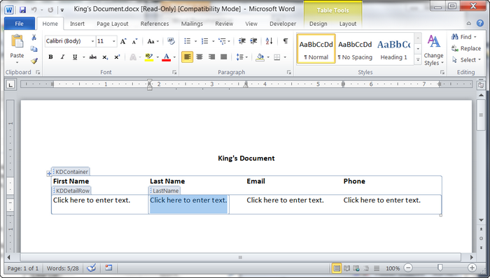Click the zoom slider handle

click(x=440, y=268)
